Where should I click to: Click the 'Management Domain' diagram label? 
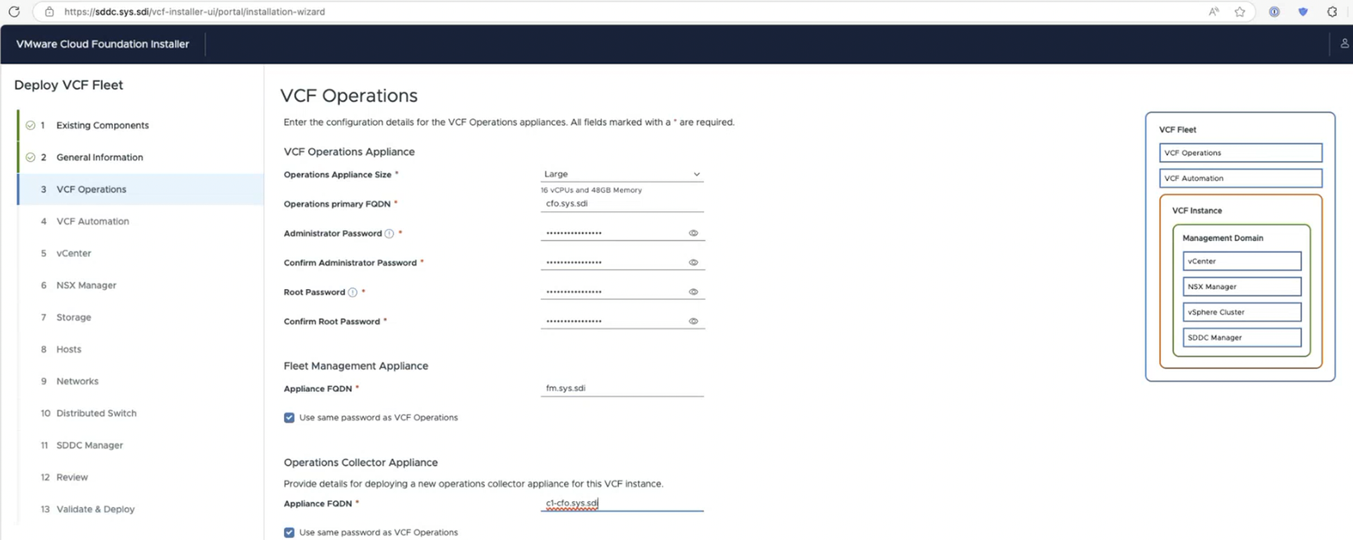pyautogui.click(x=1223, y=238)
